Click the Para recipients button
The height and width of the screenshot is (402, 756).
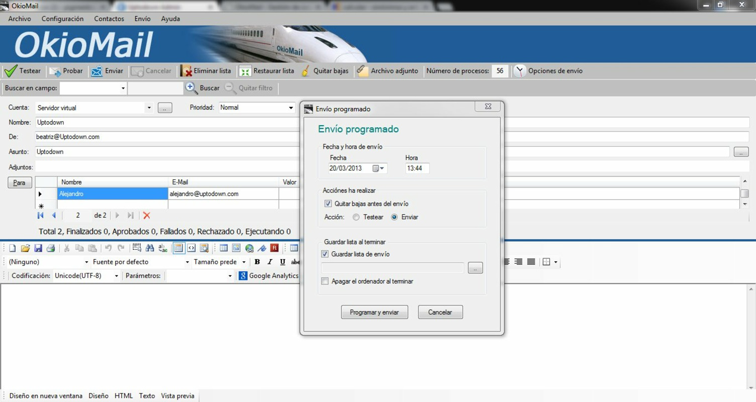tap(20, 183)
